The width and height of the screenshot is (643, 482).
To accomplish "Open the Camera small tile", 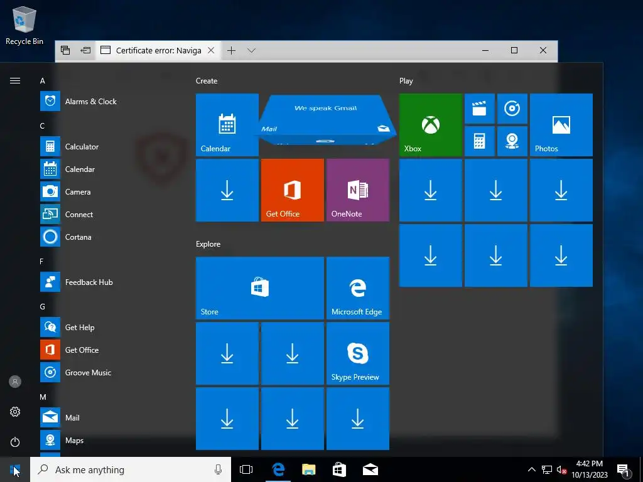I will (512, 141).
